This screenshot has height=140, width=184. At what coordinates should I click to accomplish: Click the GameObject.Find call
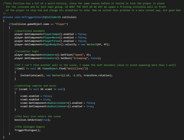(66, 69)
